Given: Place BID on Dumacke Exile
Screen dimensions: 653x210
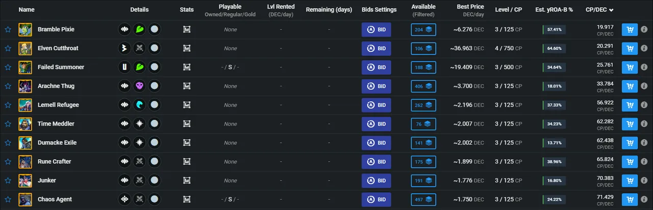Looking at the screenshot, I should (x=376, y=143).
